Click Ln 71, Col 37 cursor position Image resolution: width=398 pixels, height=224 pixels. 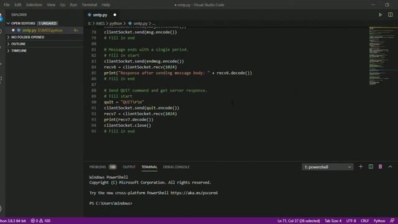(298, 221)
